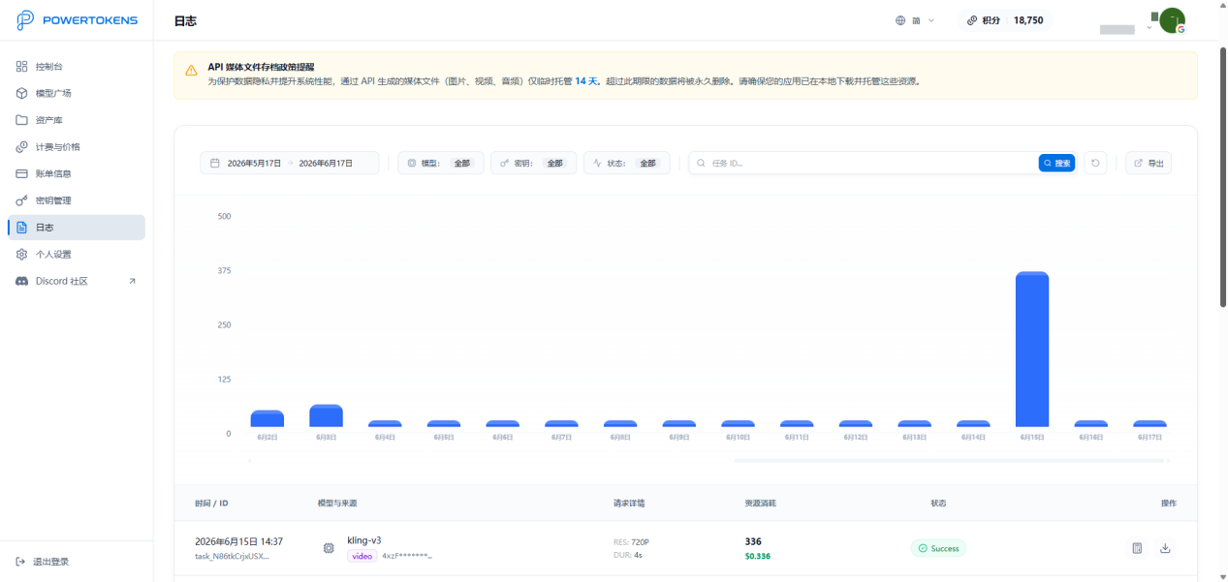Open 计费与价格 in sidebar

(x=77, y=147)
